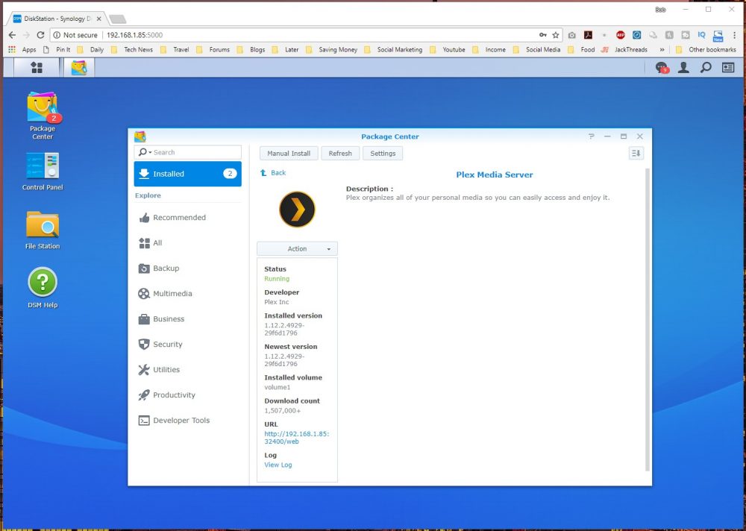Click the Adblock Plus extension icon
Screen dimensions: 746x531
[x=620, y=35]
